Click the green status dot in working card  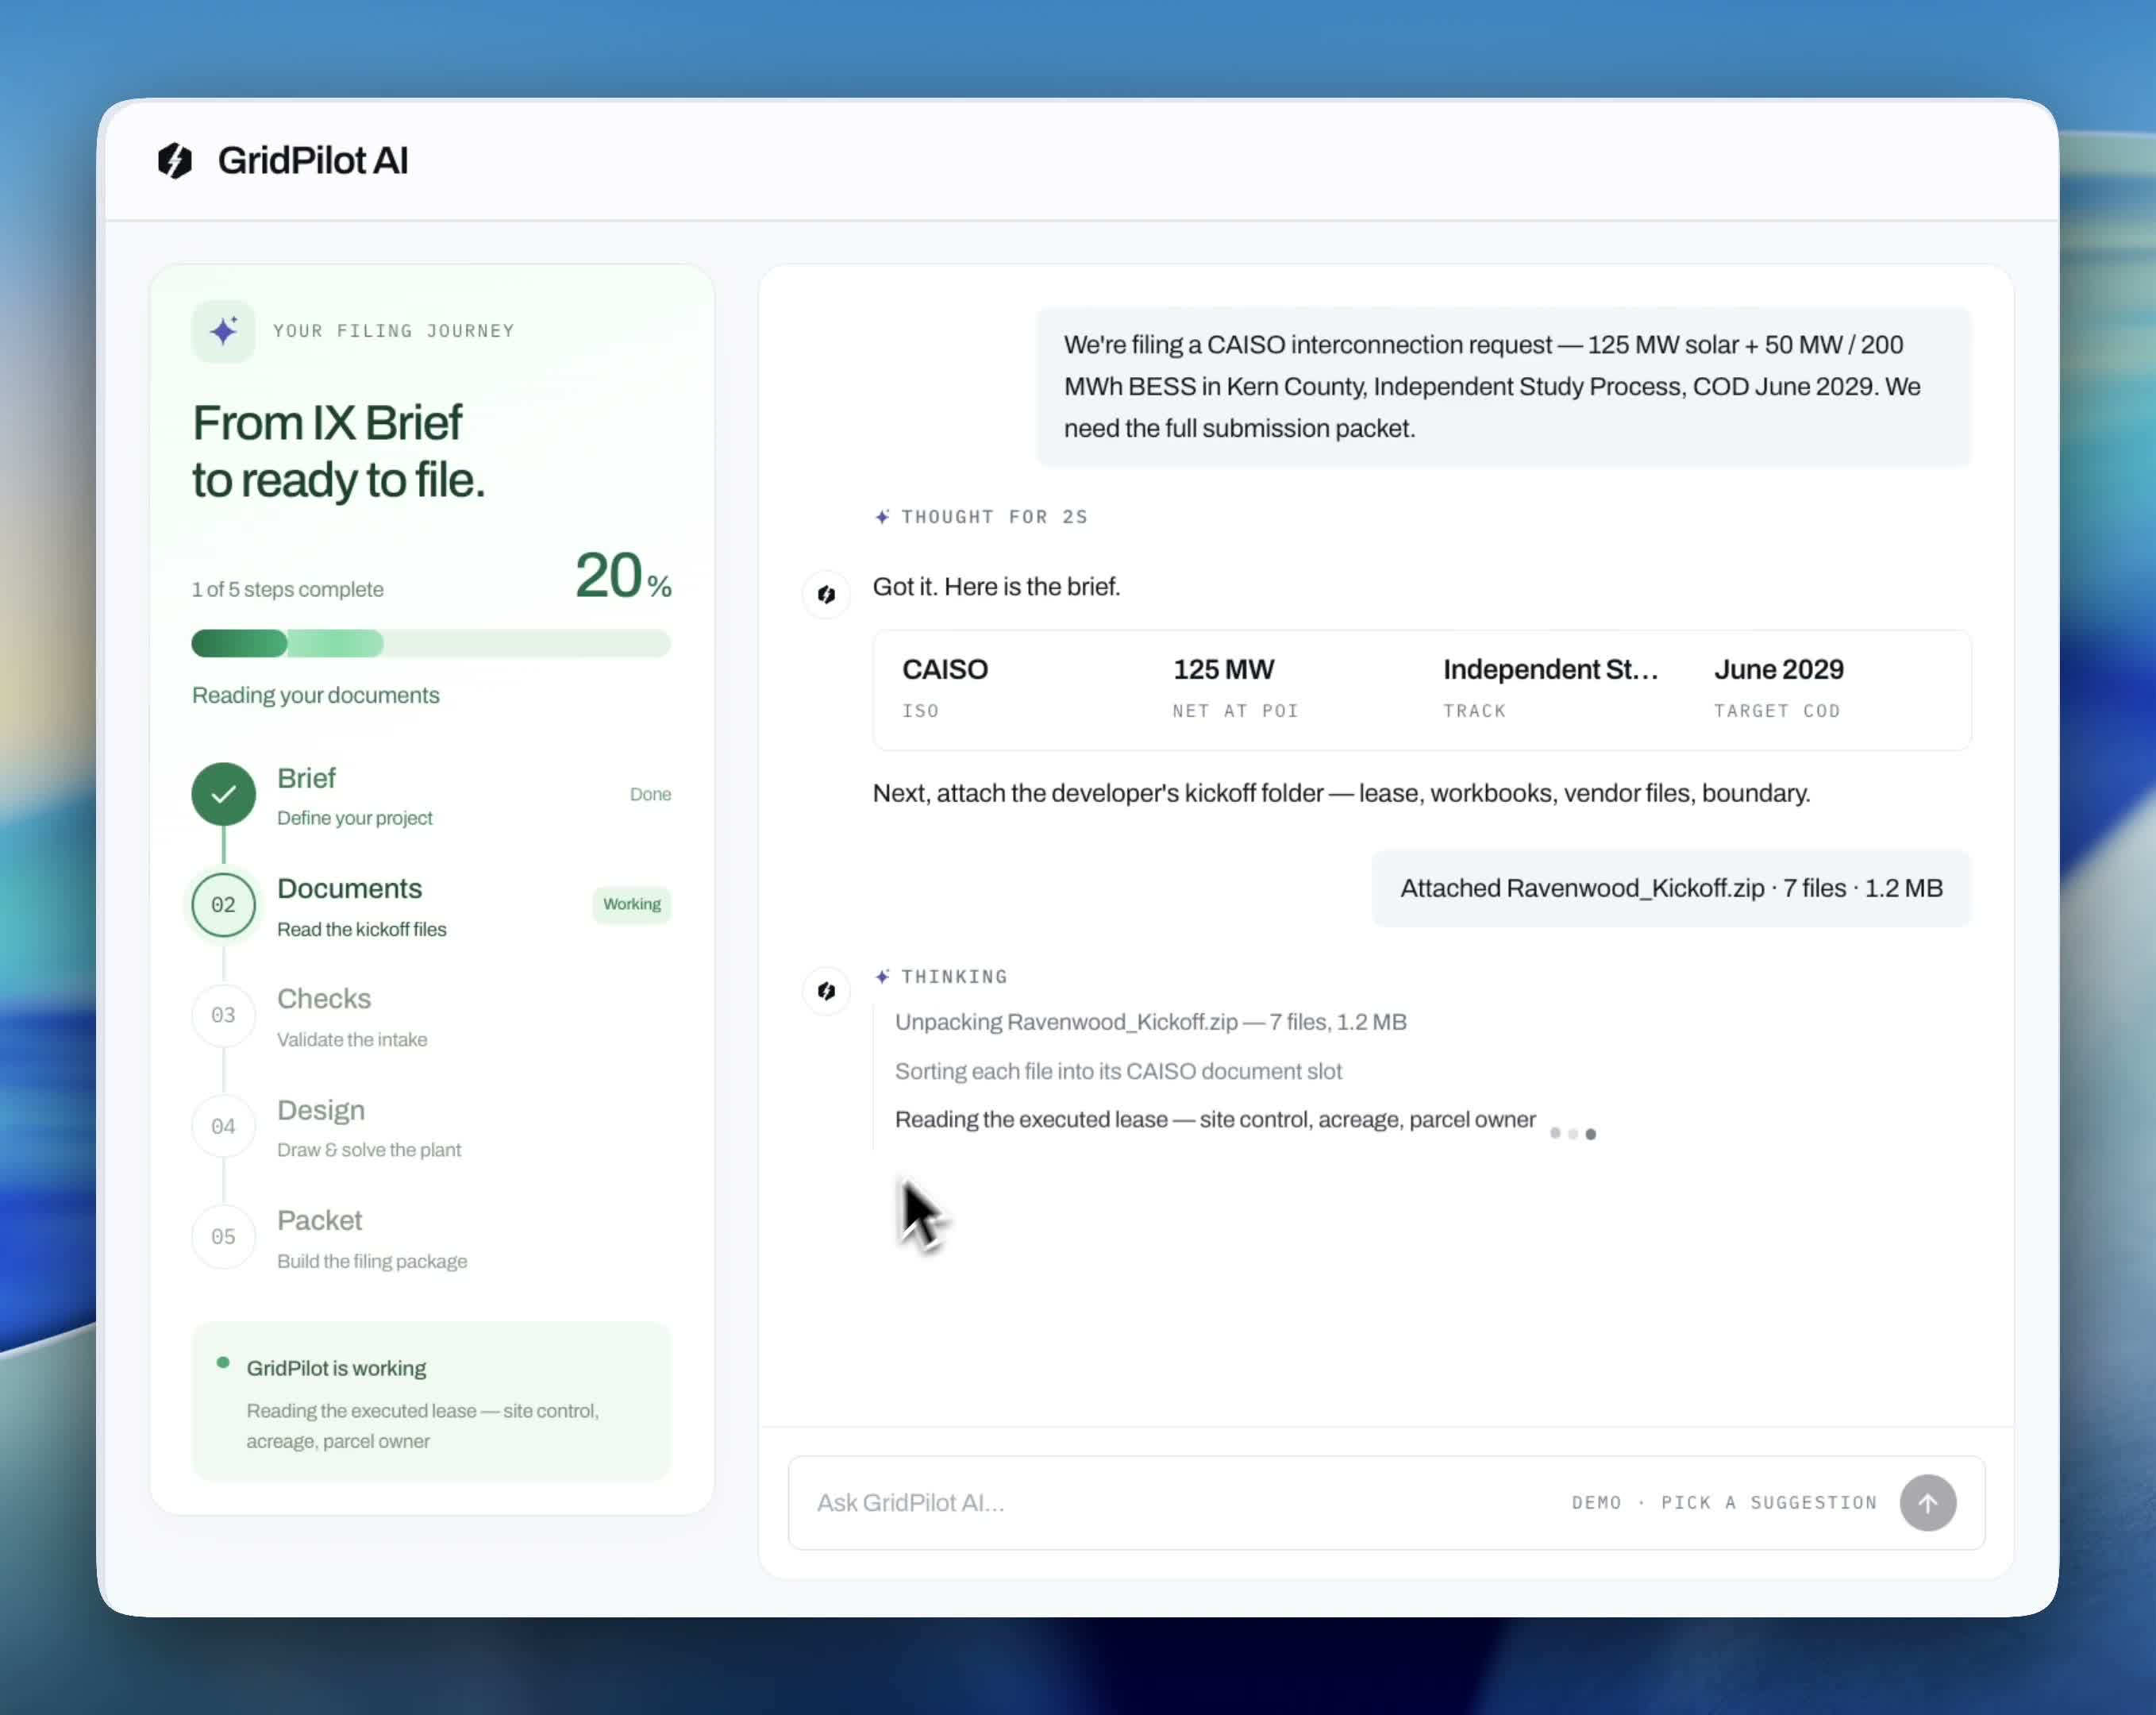coord(223,1362)
